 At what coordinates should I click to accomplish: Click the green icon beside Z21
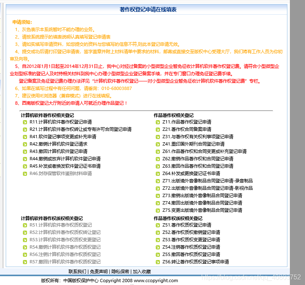pyautogui.click(x=158, y=130)
